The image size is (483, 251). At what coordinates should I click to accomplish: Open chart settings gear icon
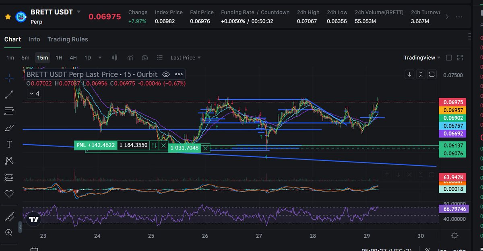click(x=454, y=236)
